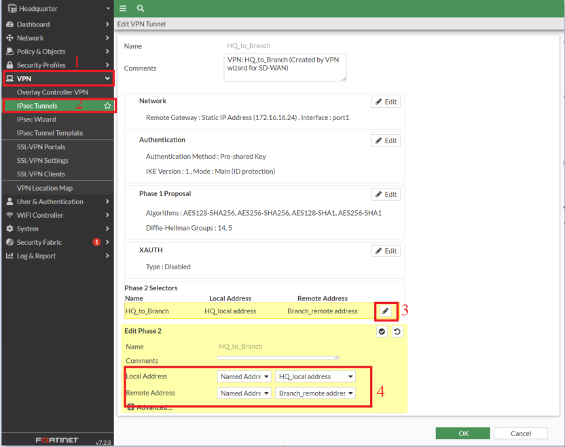This screenshot has width=565, height=447.
Task: Expand the Advanced plus icon
Action: (131, 407)
